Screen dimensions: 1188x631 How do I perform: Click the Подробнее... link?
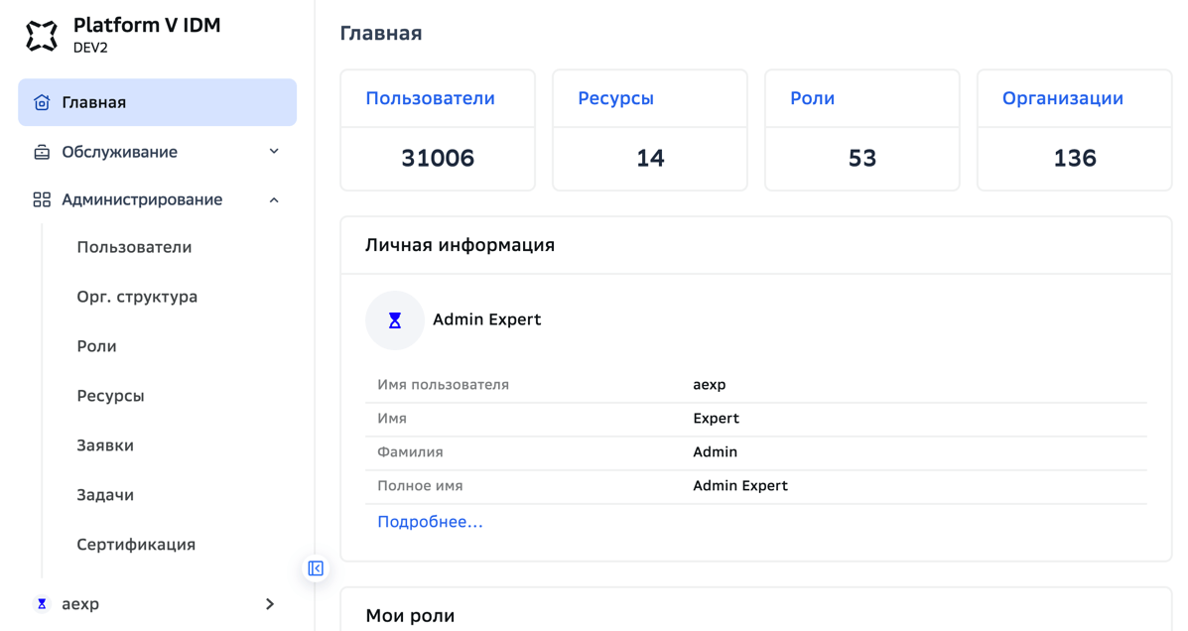pos(431,522)
